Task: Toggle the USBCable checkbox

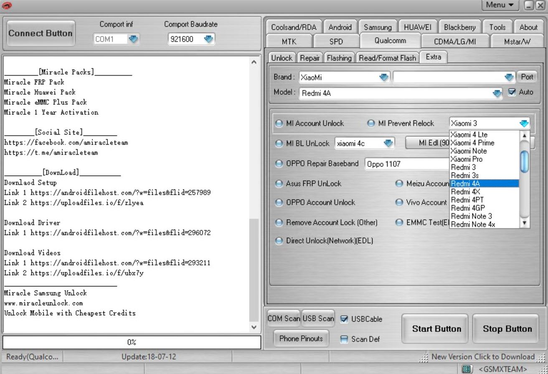Action: (x=344, y=319)
